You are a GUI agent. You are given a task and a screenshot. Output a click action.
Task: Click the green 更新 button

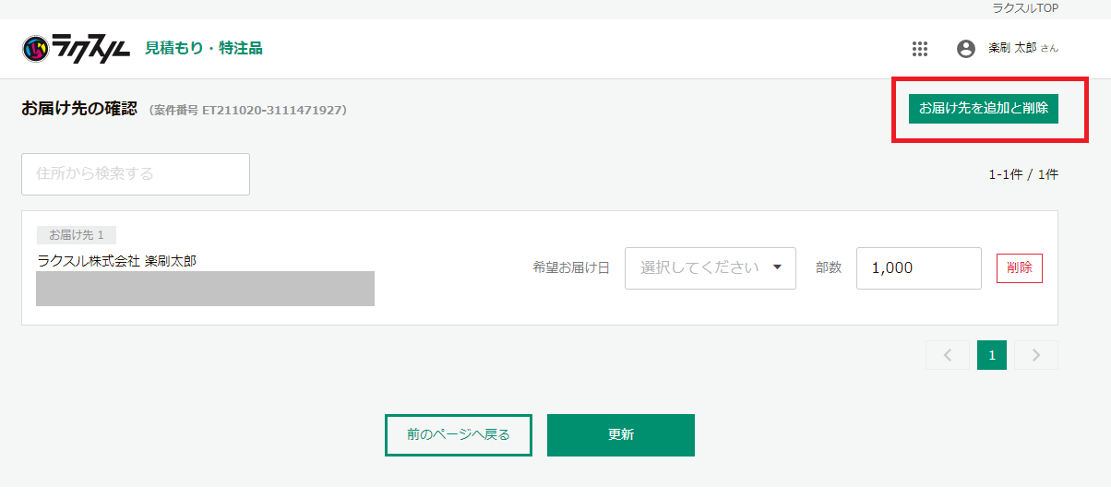(x=621, y=435)
